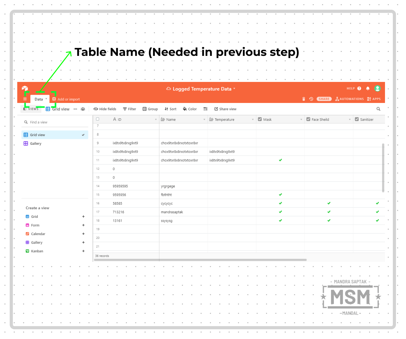Open the Temperature column dropdown arrow
This screenshot has width=406, height=339.
tap(253, 120)
